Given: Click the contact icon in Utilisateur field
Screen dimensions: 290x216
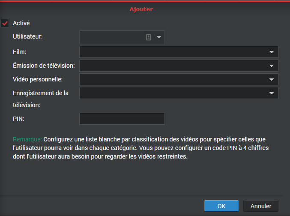Looking at the screenshot, I should [x=149, y=37].
